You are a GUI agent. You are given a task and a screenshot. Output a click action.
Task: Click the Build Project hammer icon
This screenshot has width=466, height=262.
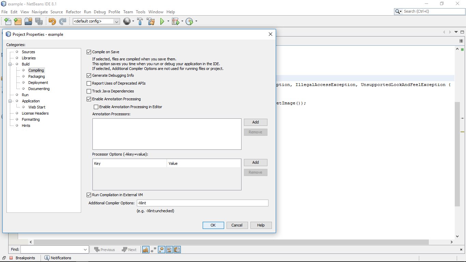[x=140, y=21]
